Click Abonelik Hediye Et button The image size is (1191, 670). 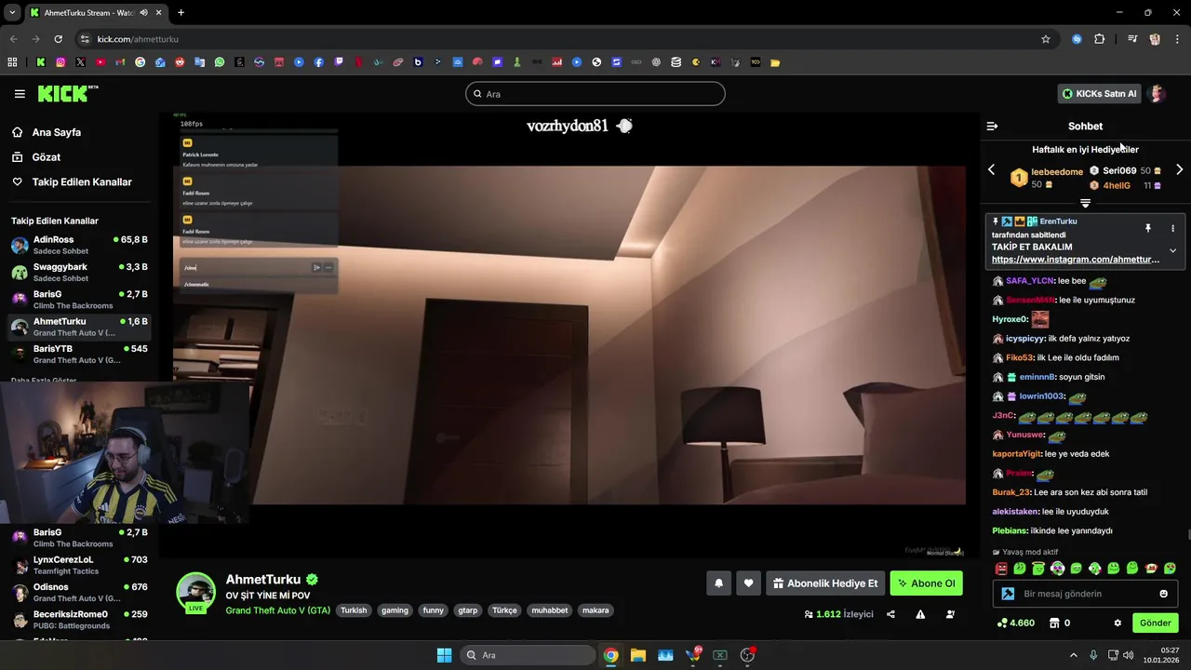[x=825, y=583]
